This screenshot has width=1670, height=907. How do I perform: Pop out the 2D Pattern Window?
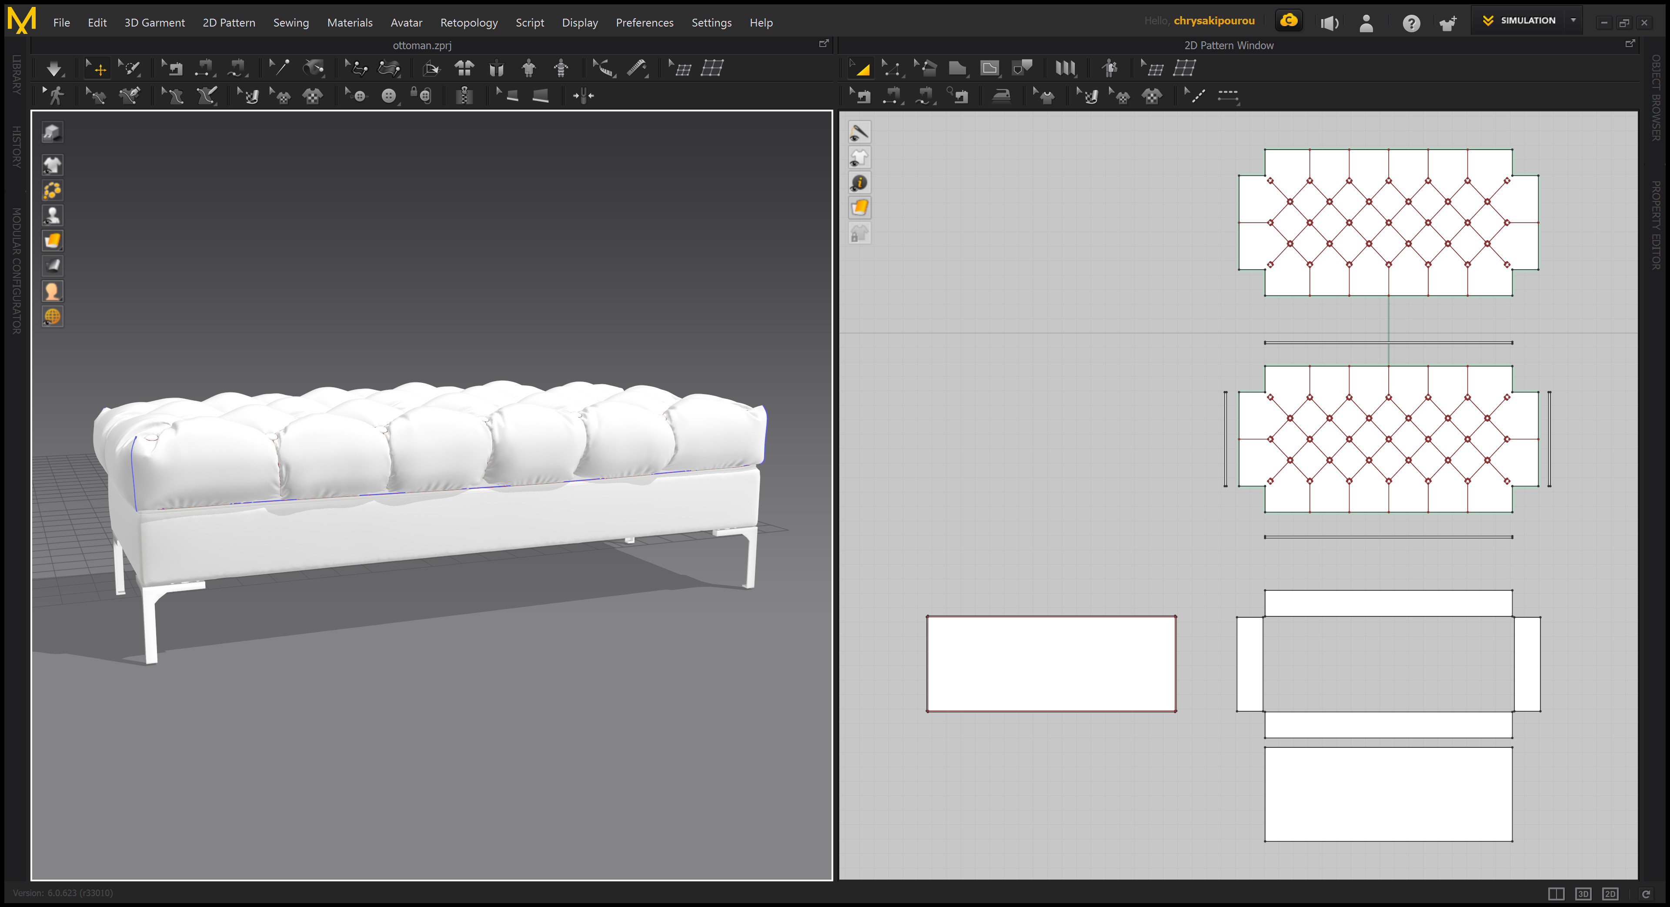(x=1630, y=44)
